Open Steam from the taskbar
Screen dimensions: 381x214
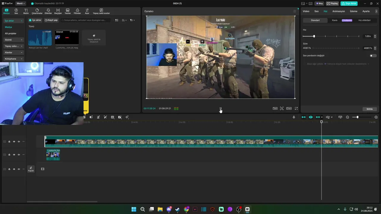pyautogui.click(x=177, y=209)
